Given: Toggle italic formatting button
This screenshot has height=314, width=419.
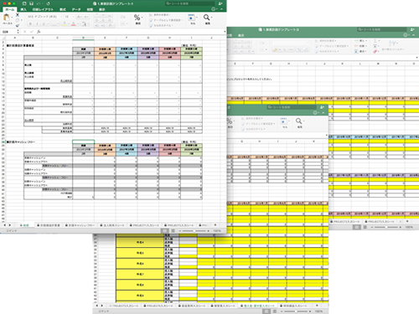Looking at the screenshot, I should (x=37, y=24).
